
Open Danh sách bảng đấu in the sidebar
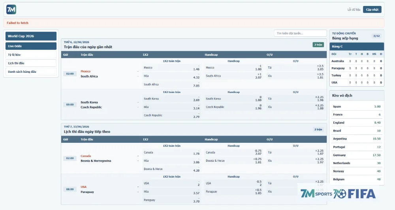point(31,72)
